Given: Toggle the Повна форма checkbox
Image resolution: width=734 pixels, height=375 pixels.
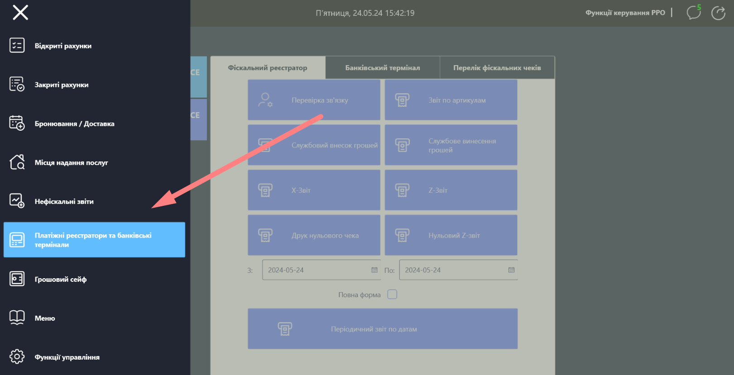Looking at the screenshot, I should (392, 294).
